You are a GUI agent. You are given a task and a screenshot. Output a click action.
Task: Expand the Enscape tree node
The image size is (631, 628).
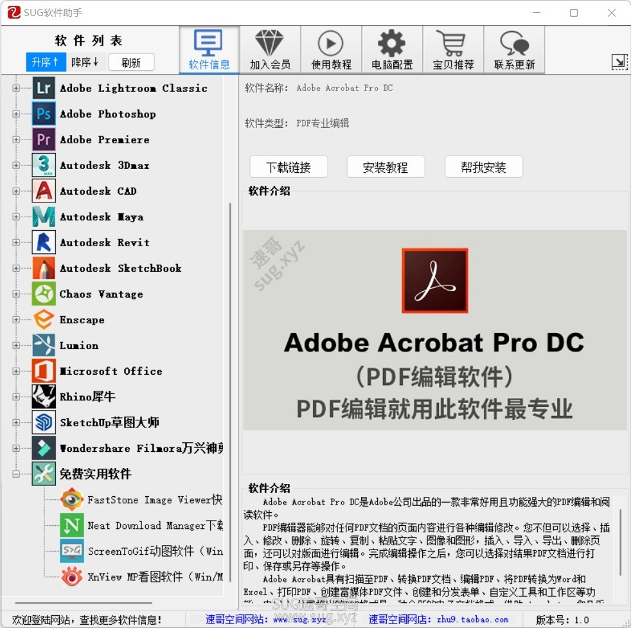click(15, 320)
